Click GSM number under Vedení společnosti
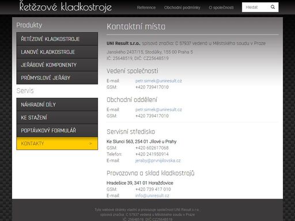 click(152, 87)
